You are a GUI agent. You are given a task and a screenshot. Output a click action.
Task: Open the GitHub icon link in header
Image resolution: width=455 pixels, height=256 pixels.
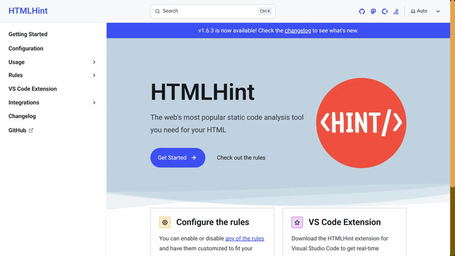click(x=362, y=11)
